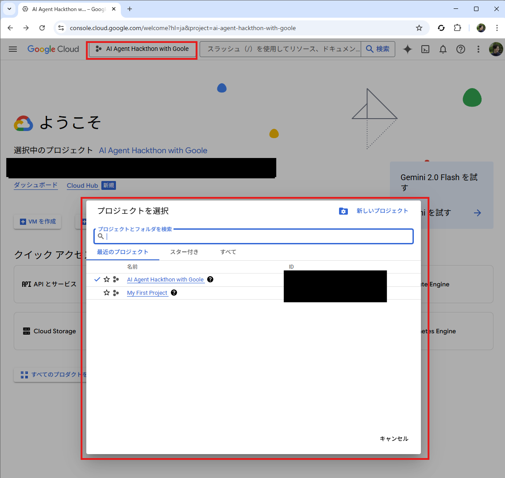Unstar AI Agent Hackthon with Goole
The width and height of the screenshot is (505, 478).
click(106, 279)
